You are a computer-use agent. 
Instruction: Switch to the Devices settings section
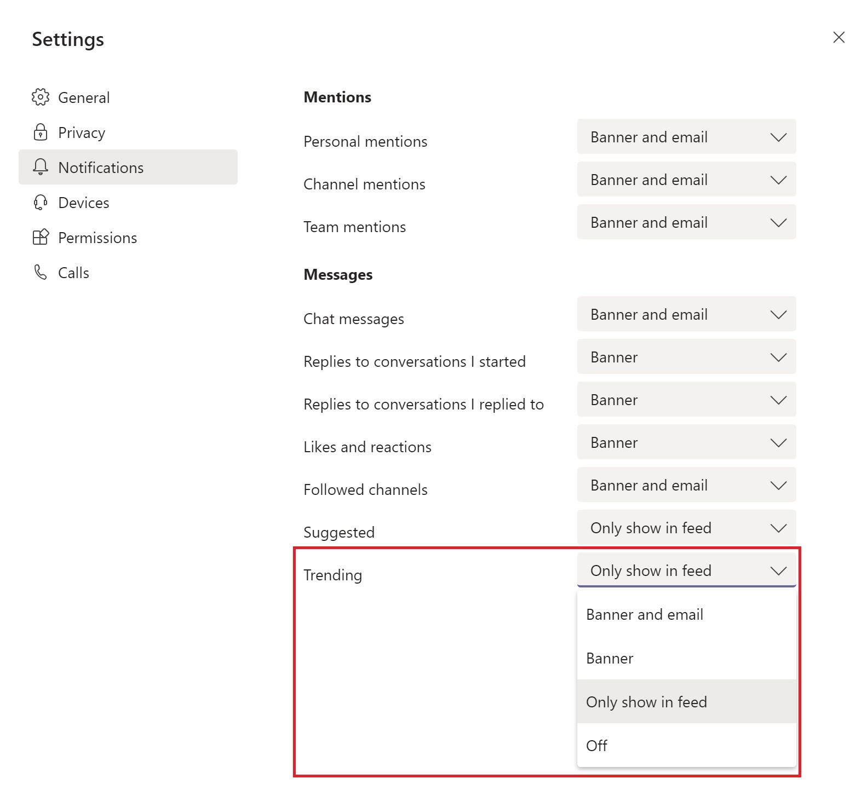pos(84,203)
